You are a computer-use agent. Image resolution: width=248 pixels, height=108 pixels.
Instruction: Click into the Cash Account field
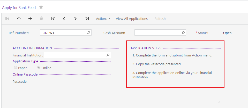click(x=160, y=33)
